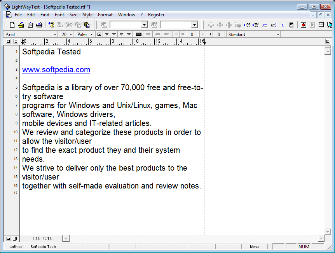Toggle the grayed line spacing button
The height and width of the screenshot is (253, 335).
pyautogui.click(x=176, y=34)
